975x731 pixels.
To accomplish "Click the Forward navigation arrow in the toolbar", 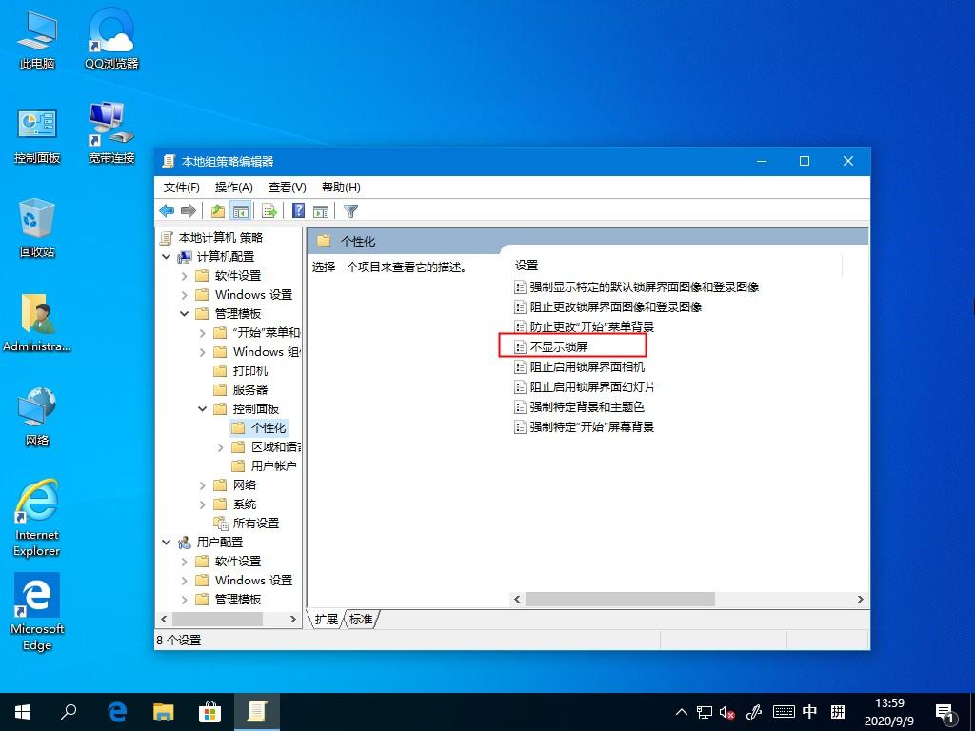I will (190, 210).
